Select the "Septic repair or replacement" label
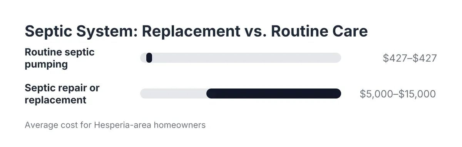Viewport: 462px width, 147px height. [x=62, y=94]
